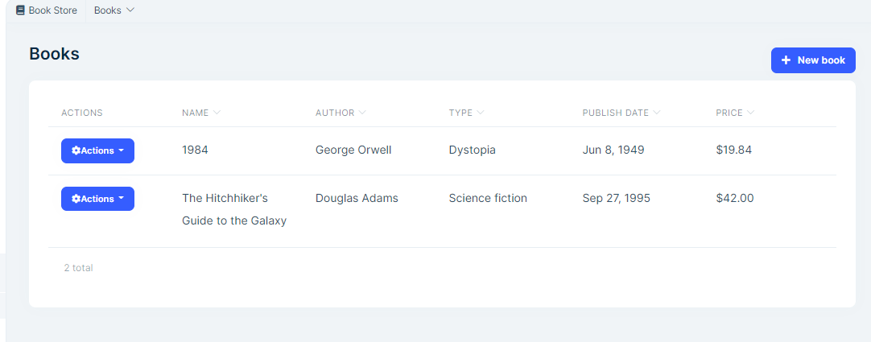Click the George Orwell author cell

click(x=353, y=150)
